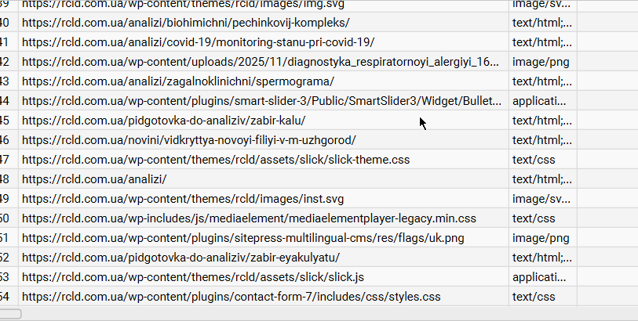Image resolution: width=638 pixels, height=321 pixels.
Task: Click the monitoring-stanu-pri-covid-19 URL cell
Action: click(198, 42)
